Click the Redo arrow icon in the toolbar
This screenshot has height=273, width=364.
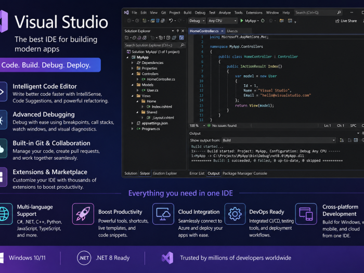point(179,21)
